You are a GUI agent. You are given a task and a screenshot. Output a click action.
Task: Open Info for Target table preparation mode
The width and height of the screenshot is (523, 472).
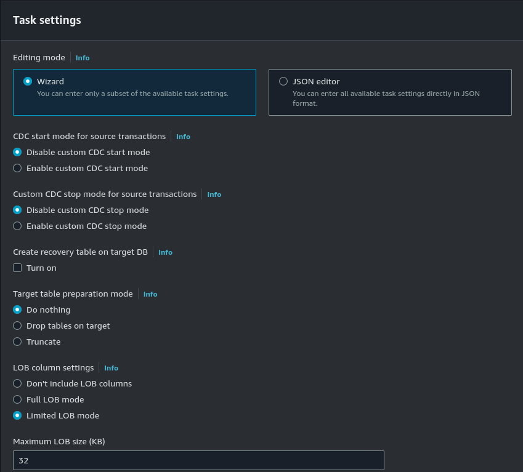pos(150,294)
